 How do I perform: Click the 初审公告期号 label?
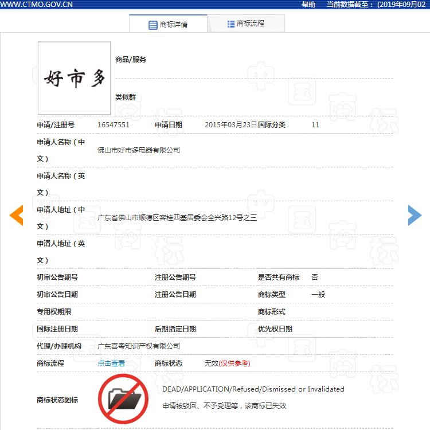coord(57,277)
